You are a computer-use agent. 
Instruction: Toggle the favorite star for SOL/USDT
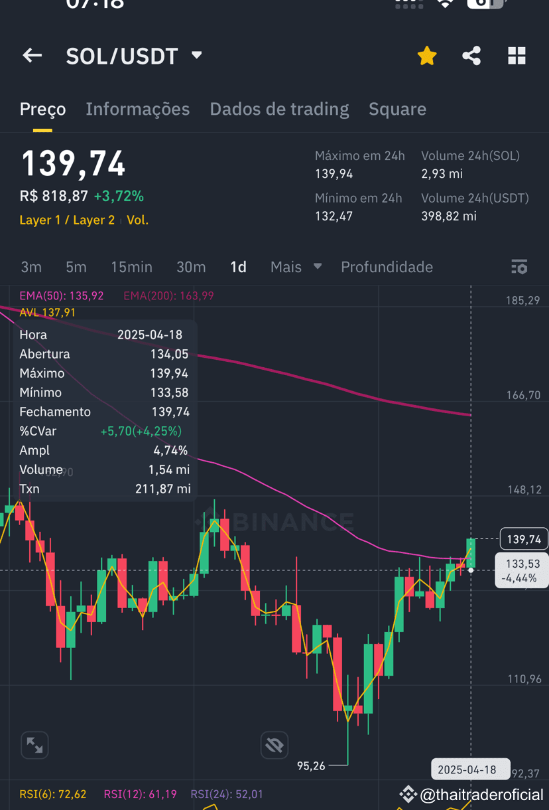427,56
